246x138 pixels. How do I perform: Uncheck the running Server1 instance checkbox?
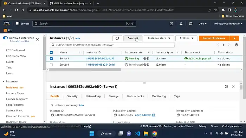point(51,59)
